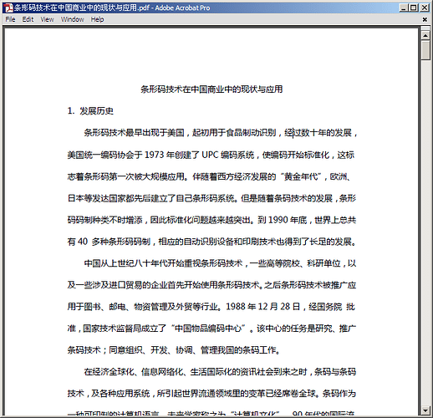This screenshot has width=433, height=418.
Task: Click the scrollbar down arrow
Action: (425, 410)
